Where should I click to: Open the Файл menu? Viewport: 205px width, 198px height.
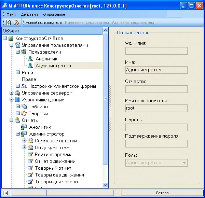[11, 14]
